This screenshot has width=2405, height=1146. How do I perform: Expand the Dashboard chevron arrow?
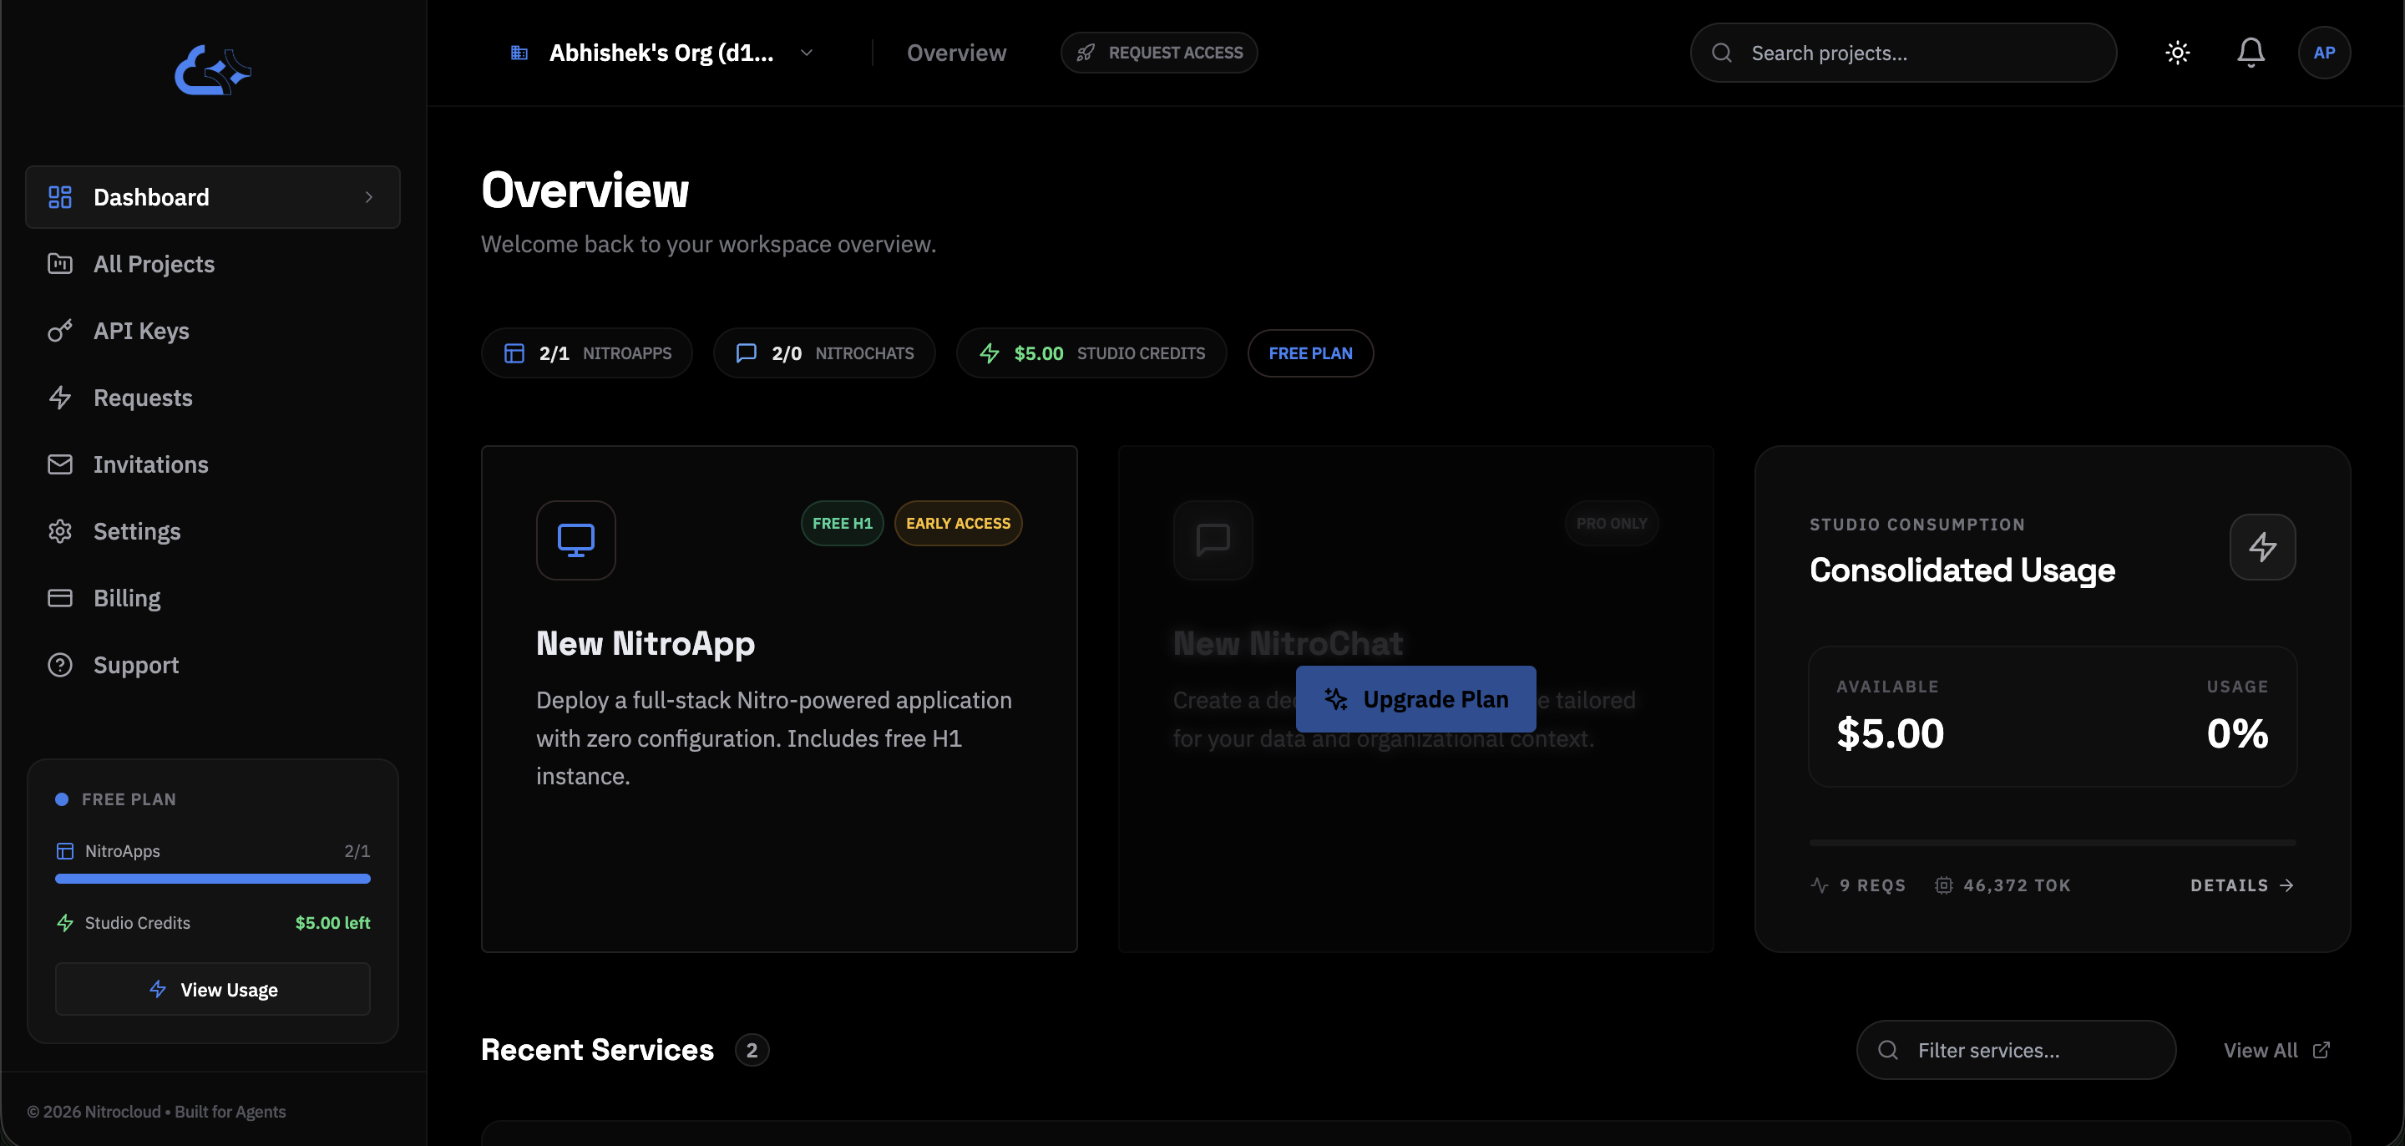[369, 197]
